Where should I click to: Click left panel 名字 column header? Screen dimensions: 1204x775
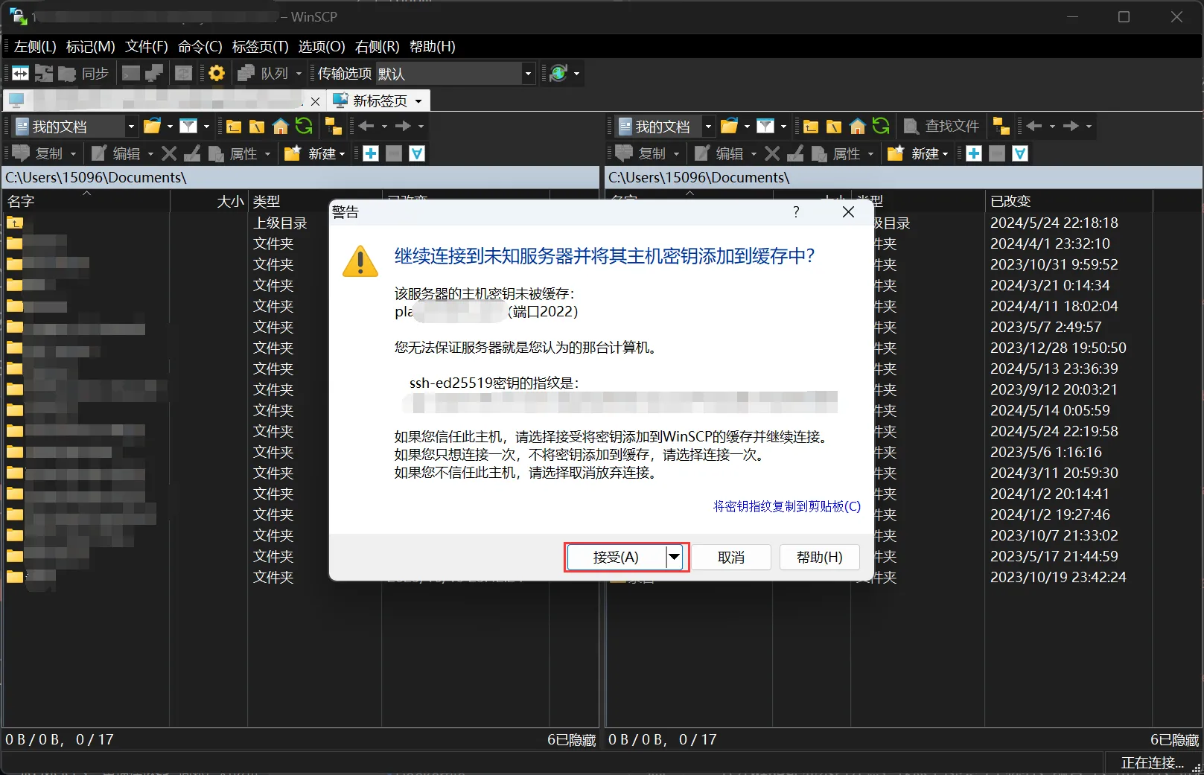pyautogui.click(x=87, y=201)
